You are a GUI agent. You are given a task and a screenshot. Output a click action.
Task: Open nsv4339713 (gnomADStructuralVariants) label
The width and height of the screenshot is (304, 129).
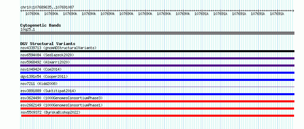pos(58,48)
